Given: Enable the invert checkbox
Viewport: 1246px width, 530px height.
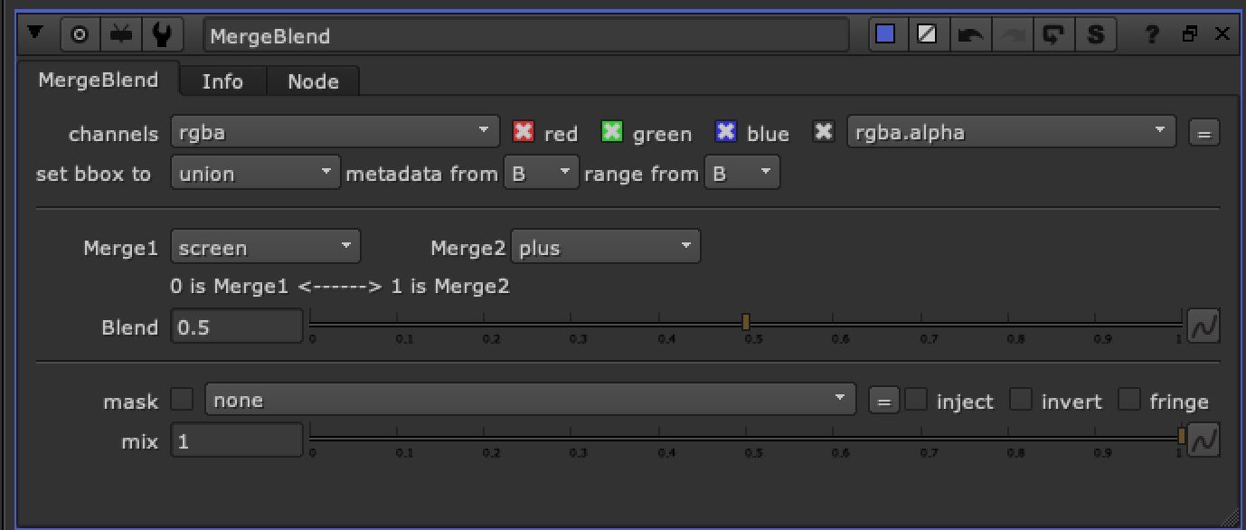Looking at the screenshot, I should click(x=1021, y=399).
